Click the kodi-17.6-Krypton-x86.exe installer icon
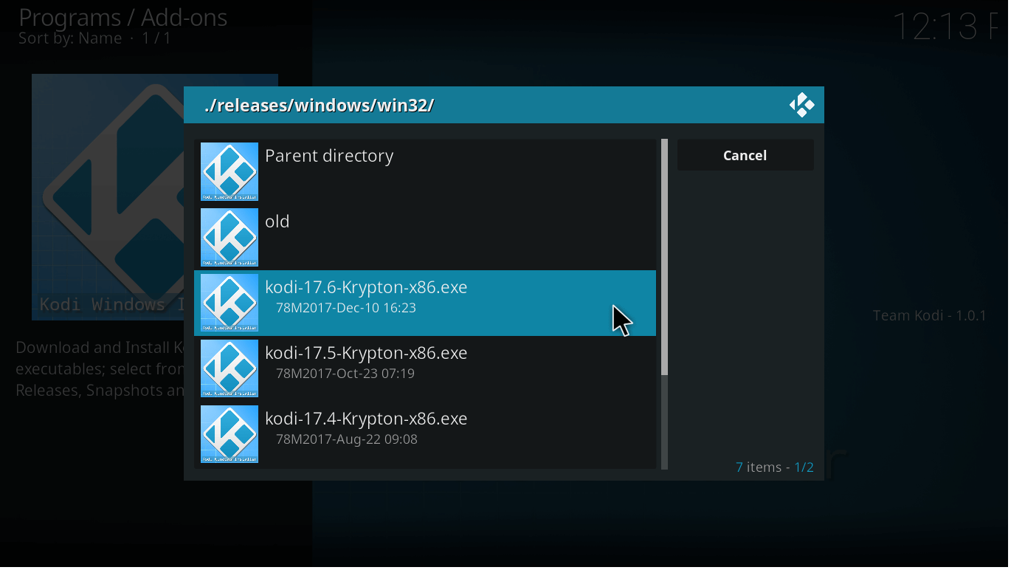This screenshot has height=570, width=1011. [230, 303]
